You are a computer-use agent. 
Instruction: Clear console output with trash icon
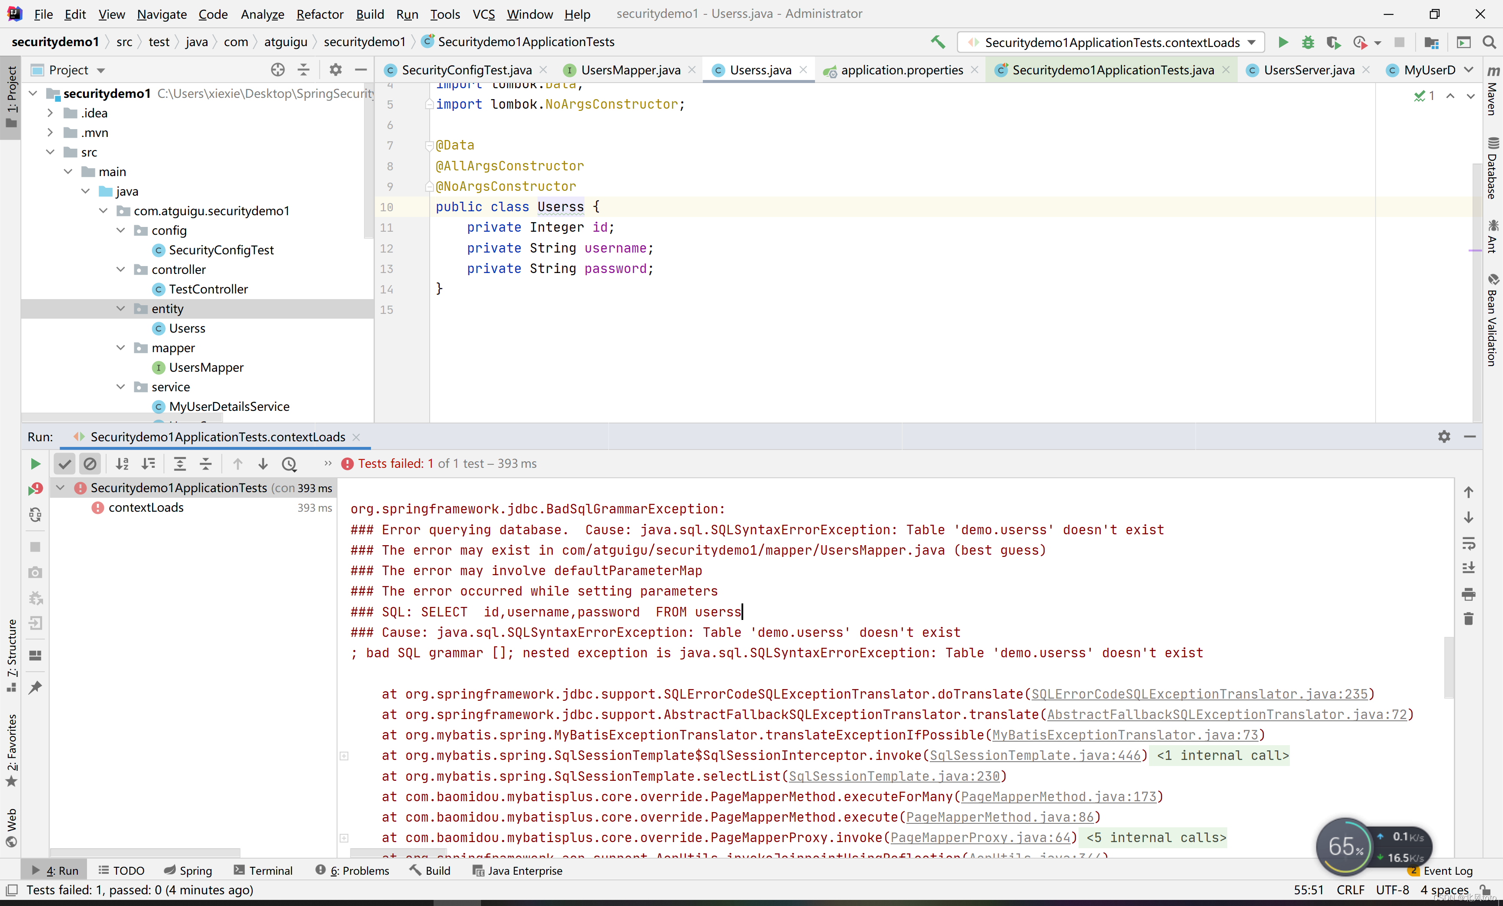[1468, 620]
